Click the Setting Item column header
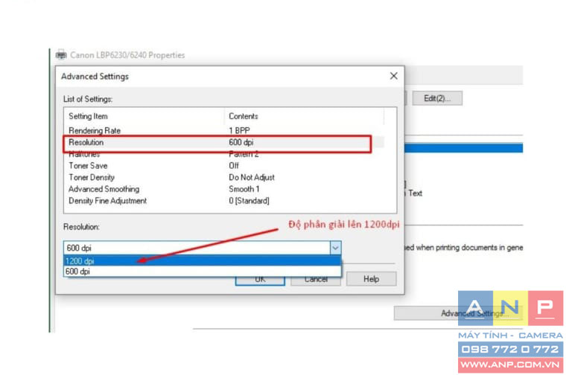 point(144,116)
